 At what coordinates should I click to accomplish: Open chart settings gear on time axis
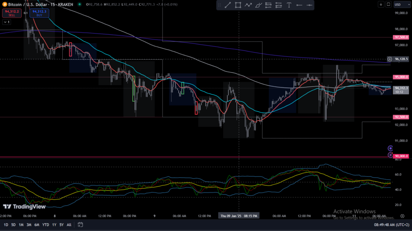pyautogui.click(x=402, y=215)
